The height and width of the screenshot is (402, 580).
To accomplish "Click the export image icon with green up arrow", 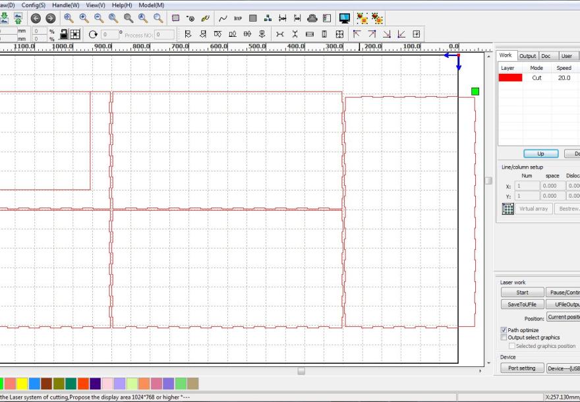I will click(18, 18).
